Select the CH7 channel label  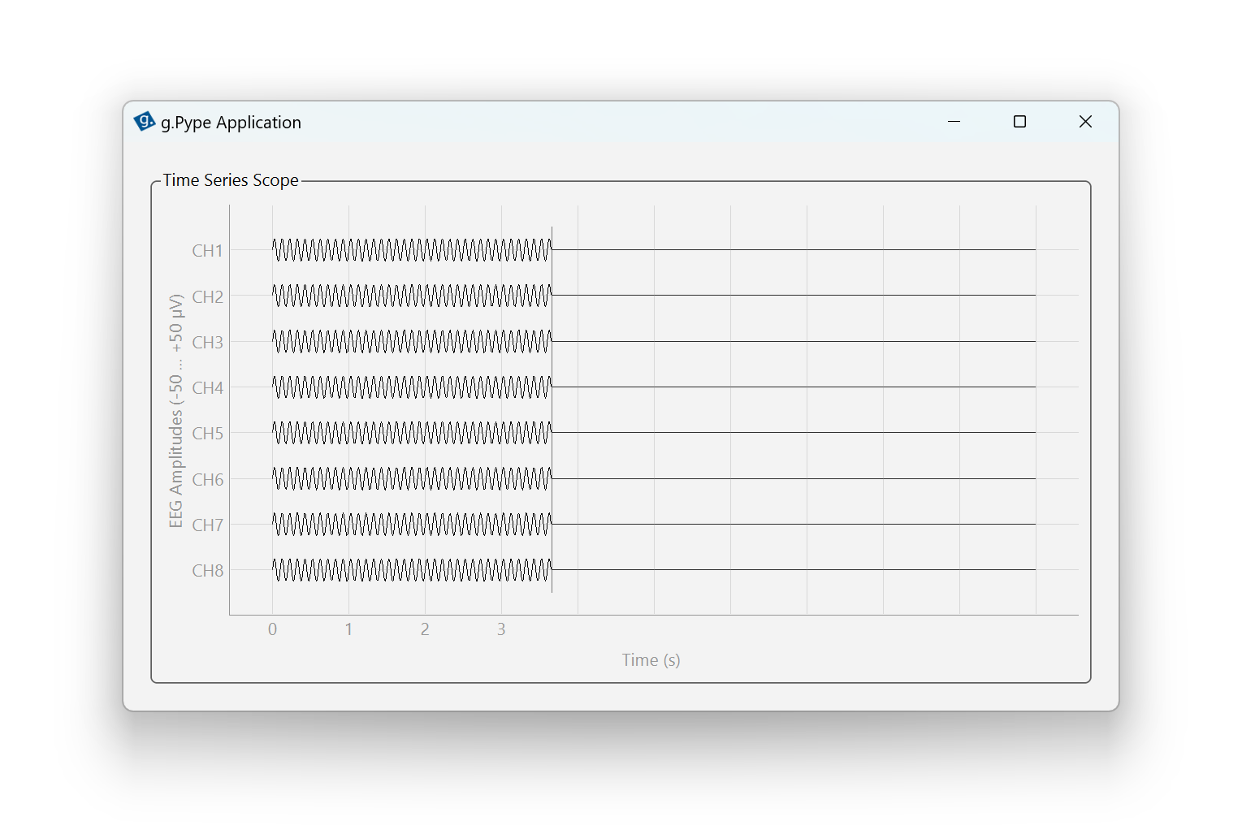tap(207, 525)
